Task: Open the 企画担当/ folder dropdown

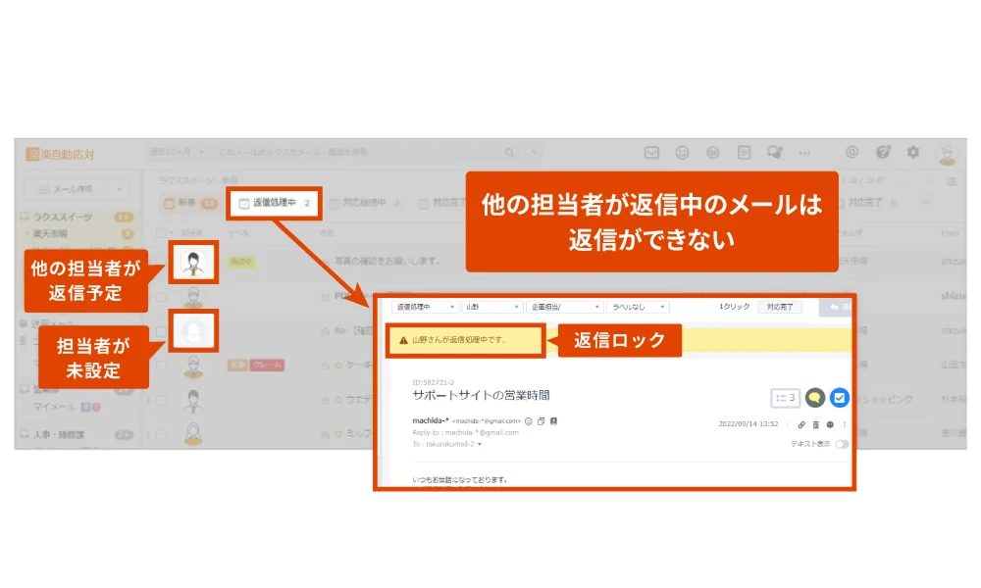Action: 565,307
